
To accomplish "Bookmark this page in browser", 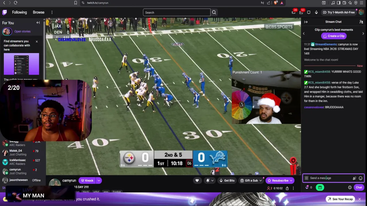I will pos(75,3).
